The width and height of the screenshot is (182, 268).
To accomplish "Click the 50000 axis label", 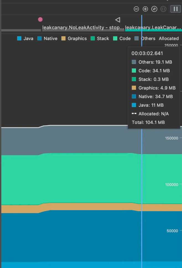I will (172, 231).
